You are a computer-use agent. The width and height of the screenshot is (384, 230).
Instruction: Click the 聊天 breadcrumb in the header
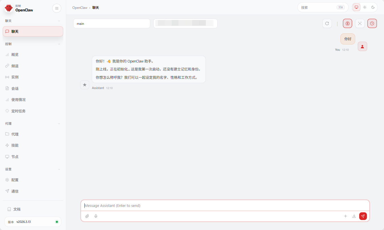(96, 8)
